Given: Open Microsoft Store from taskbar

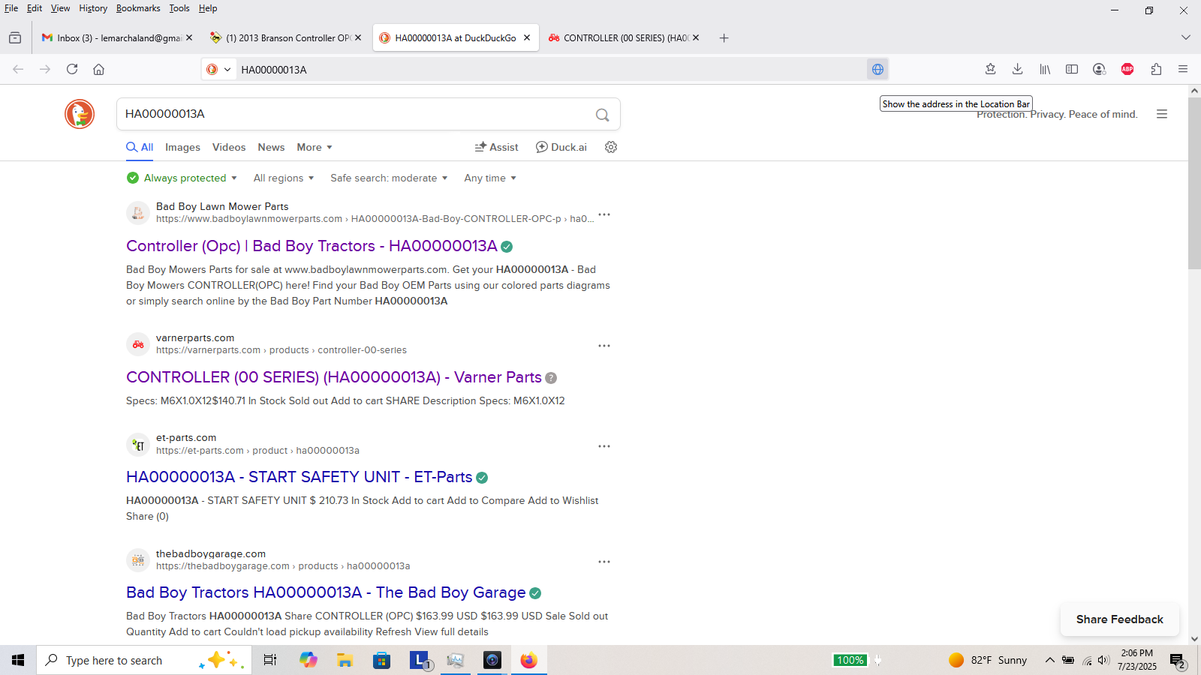Looking at the screenshot, I should pyautogui.click(x=381, y=660).
